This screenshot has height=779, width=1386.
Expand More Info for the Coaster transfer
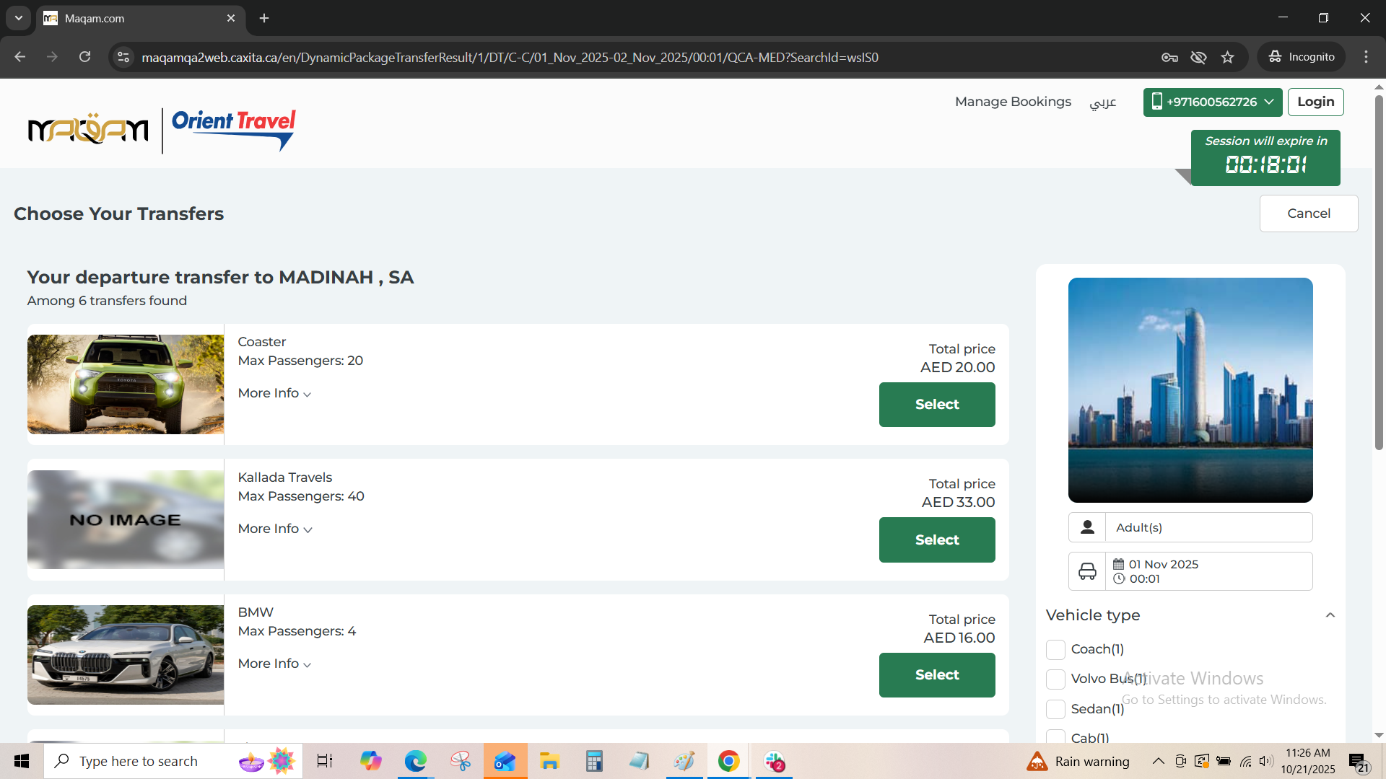(274, 393)
